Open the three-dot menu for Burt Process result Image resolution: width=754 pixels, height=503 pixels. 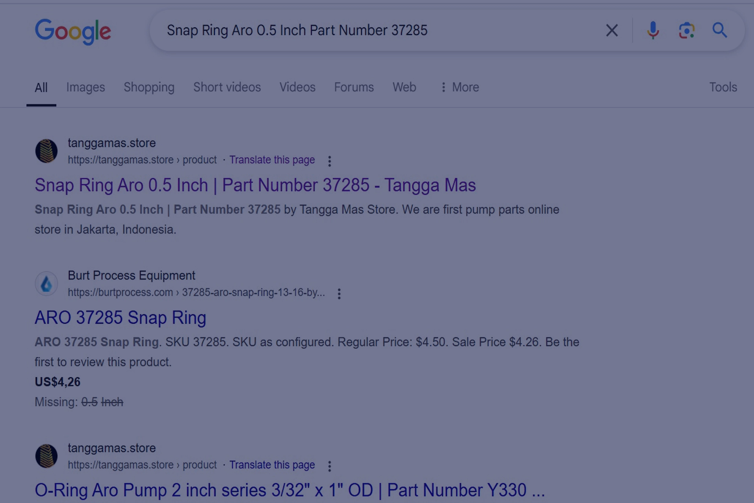coord(339,294)
